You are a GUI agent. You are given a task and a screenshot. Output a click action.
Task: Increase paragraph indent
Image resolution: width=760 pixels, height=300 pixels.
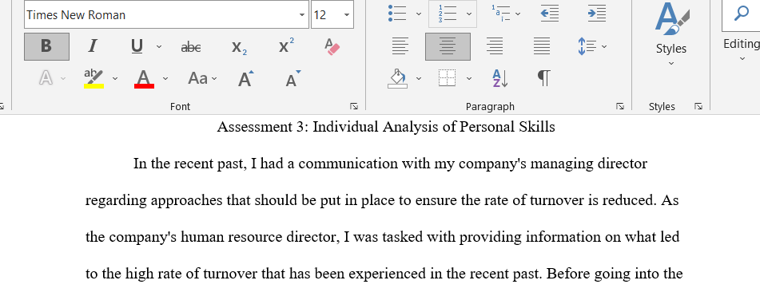pyautogui.click(x=597, y=14)
